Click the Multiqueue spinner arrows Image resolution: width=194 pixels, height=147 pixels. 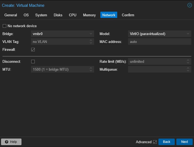pyautogui.click(x=188, y=70)
